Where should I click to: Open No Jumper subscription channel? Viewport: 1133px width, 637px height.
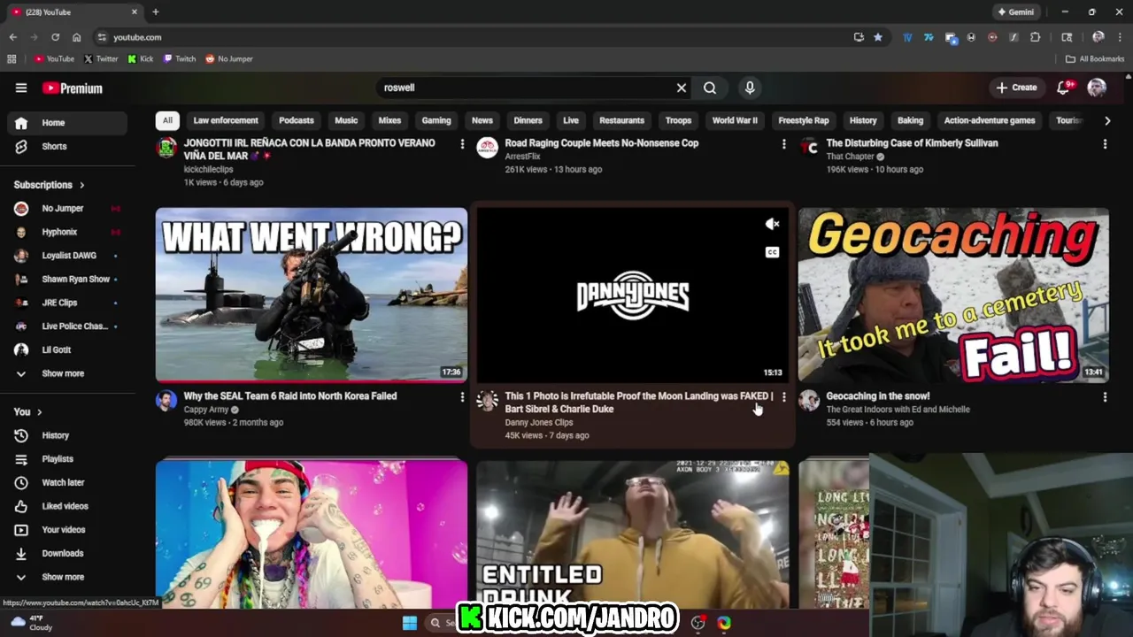67,208
